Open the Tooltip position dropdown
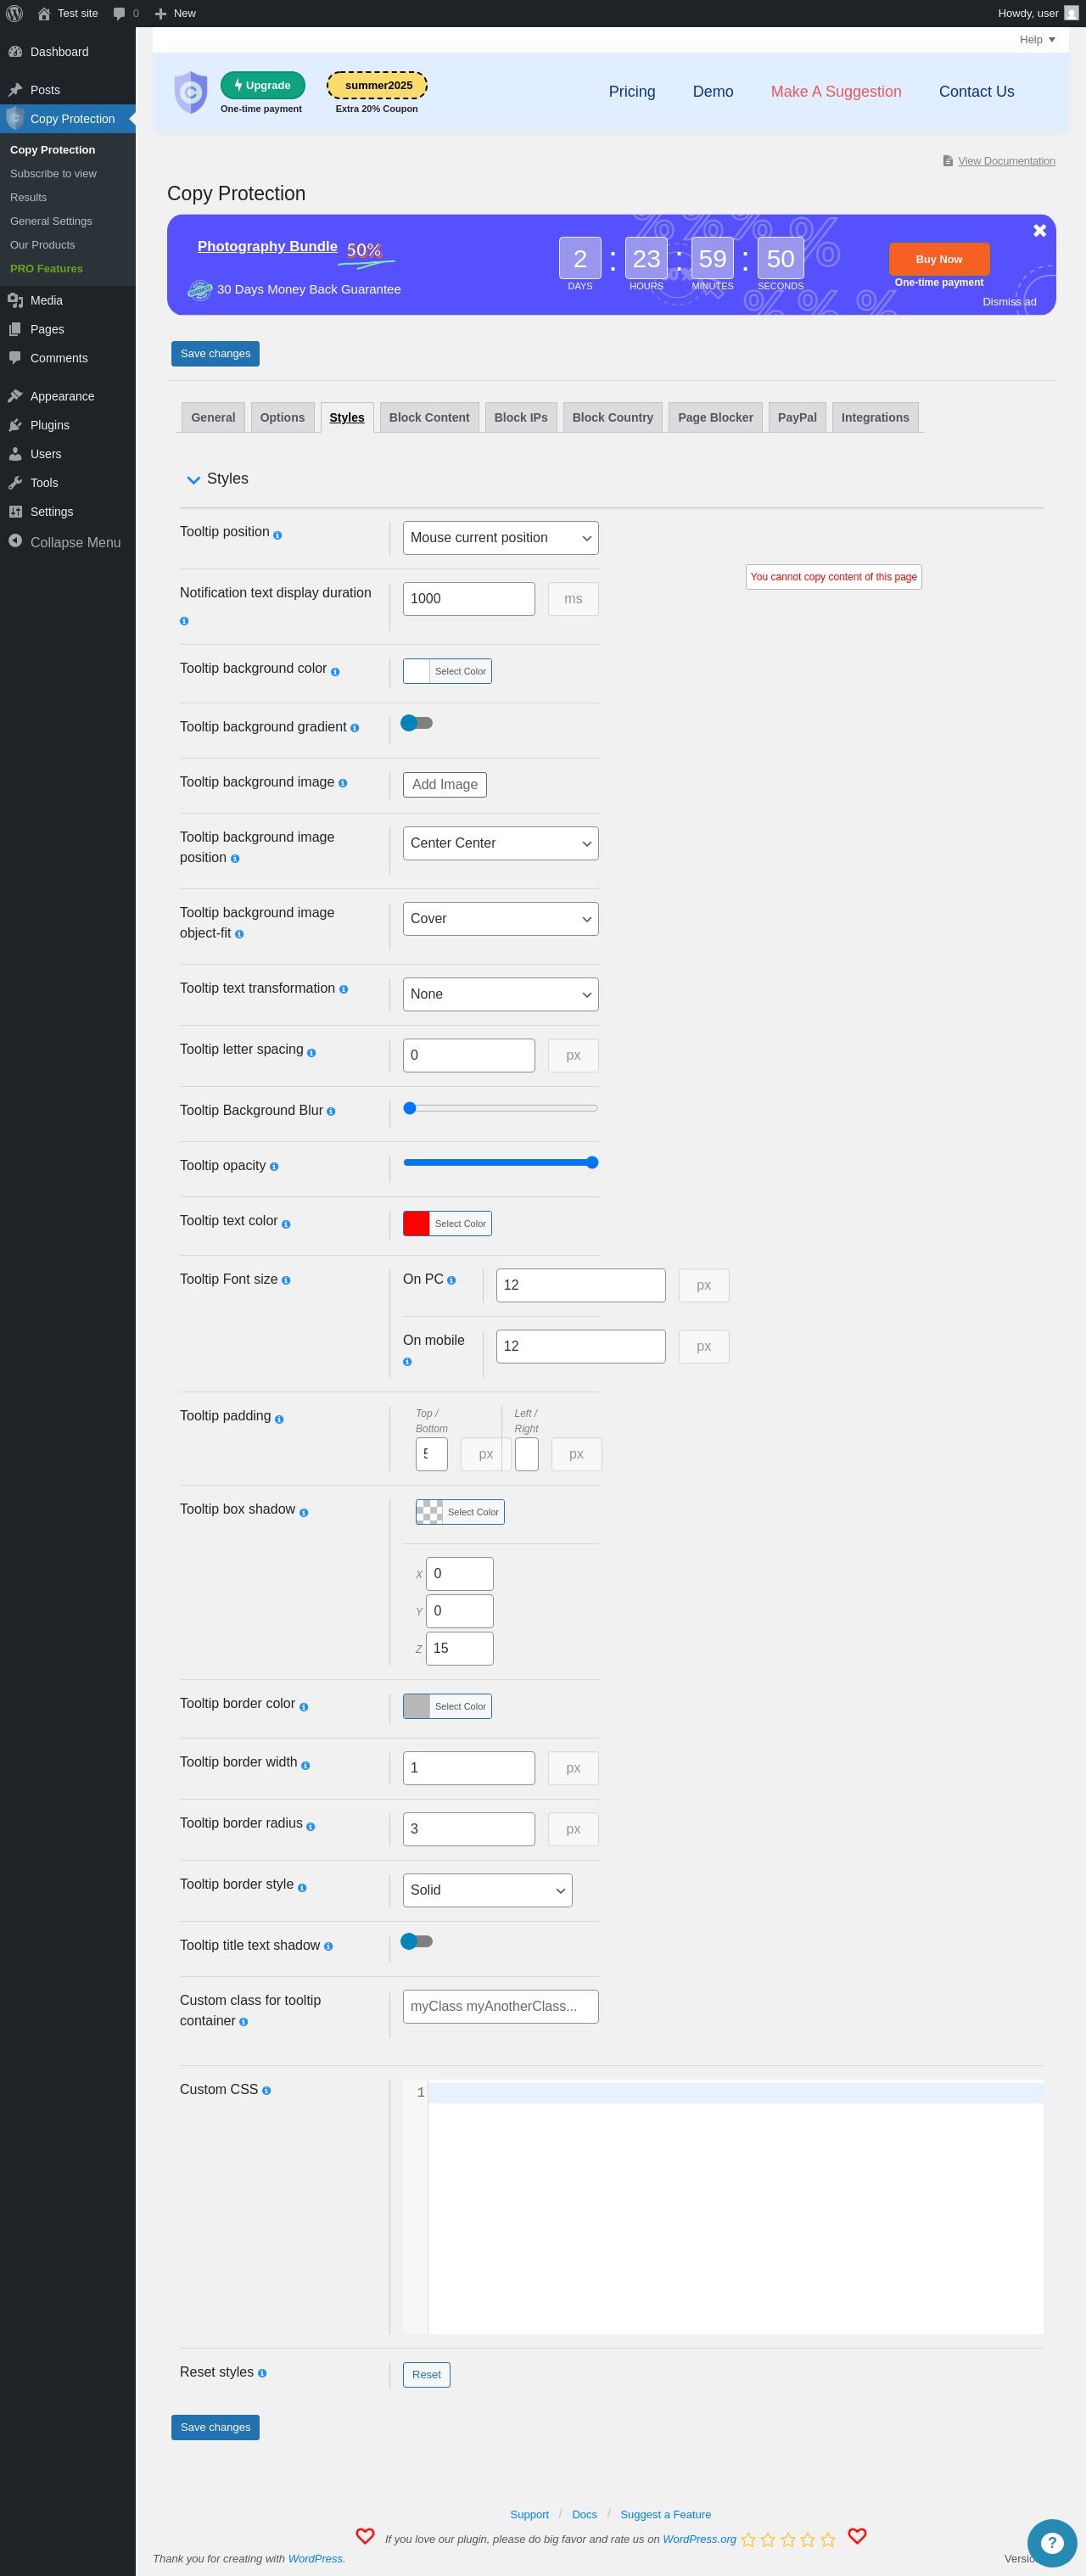Screen dimensions: 1086x2576 coord(500,538)
